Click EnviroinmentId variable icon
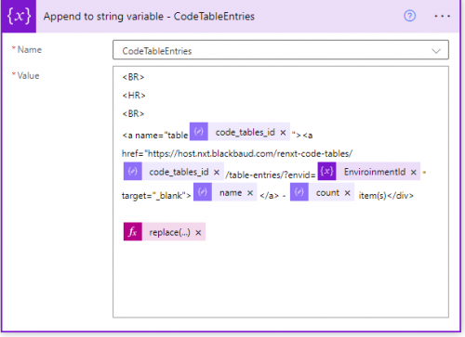 coord(326,171)
